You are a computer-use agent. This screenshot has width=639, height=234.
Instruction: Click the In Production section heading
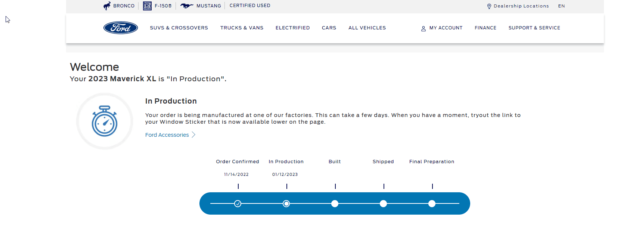[171, 101]
